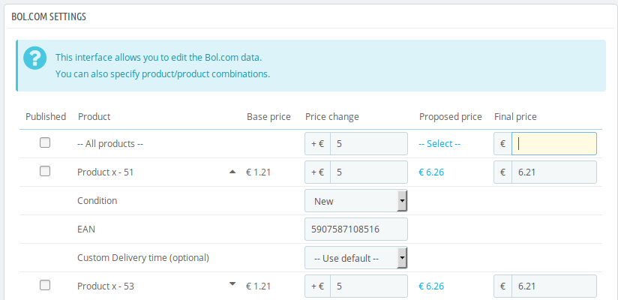
Task: Click the BOL.COM SETTINGS panel heading
Action: (49, 16)
